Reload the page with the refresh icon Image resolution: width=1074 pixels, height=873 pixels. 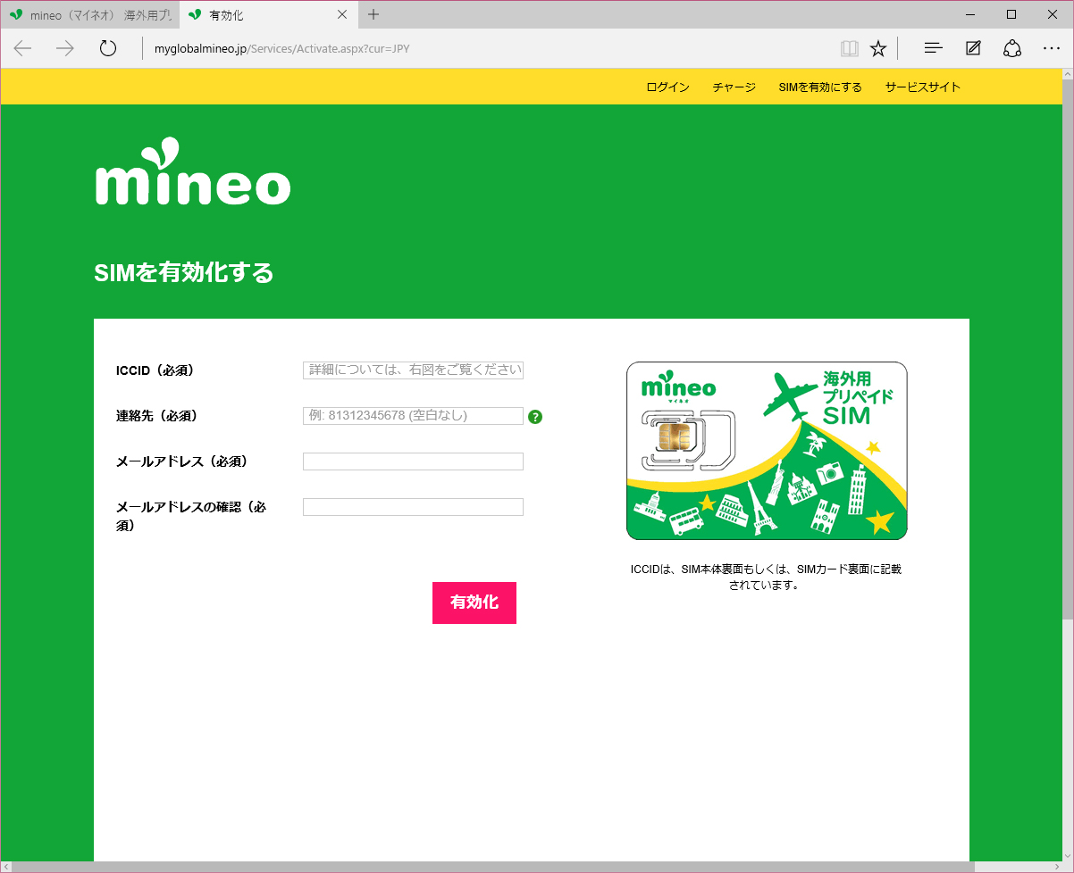pos(108,48)
